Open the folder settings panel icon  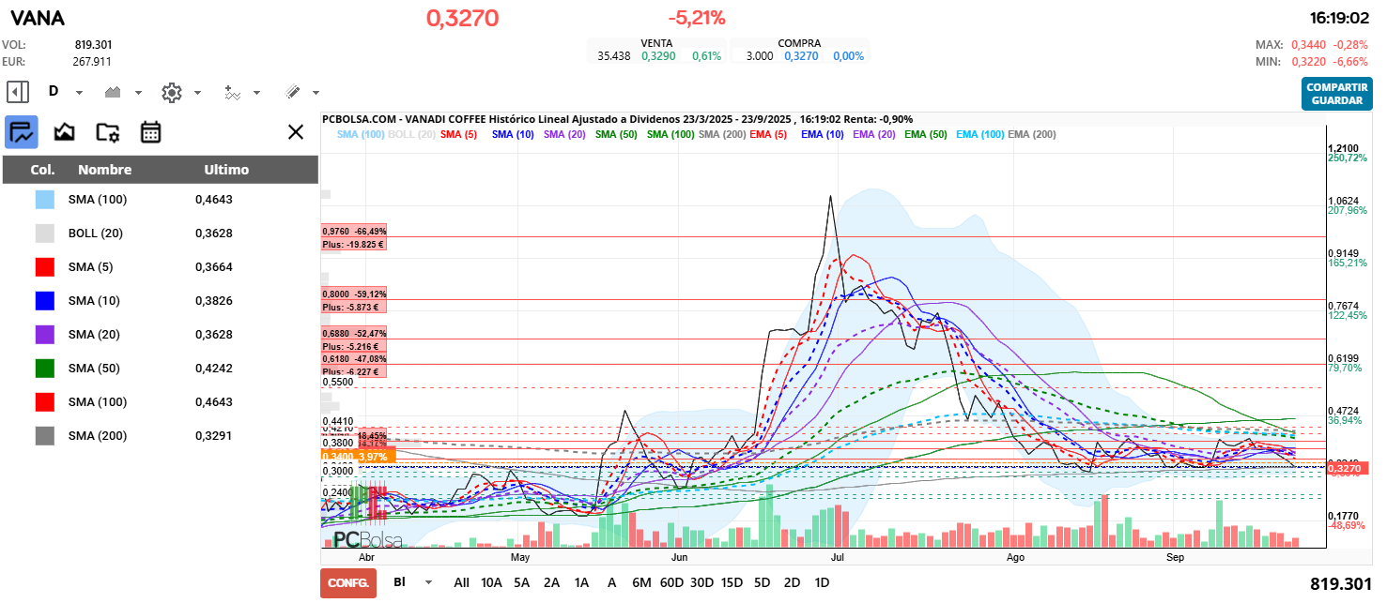tap(108, 132)
